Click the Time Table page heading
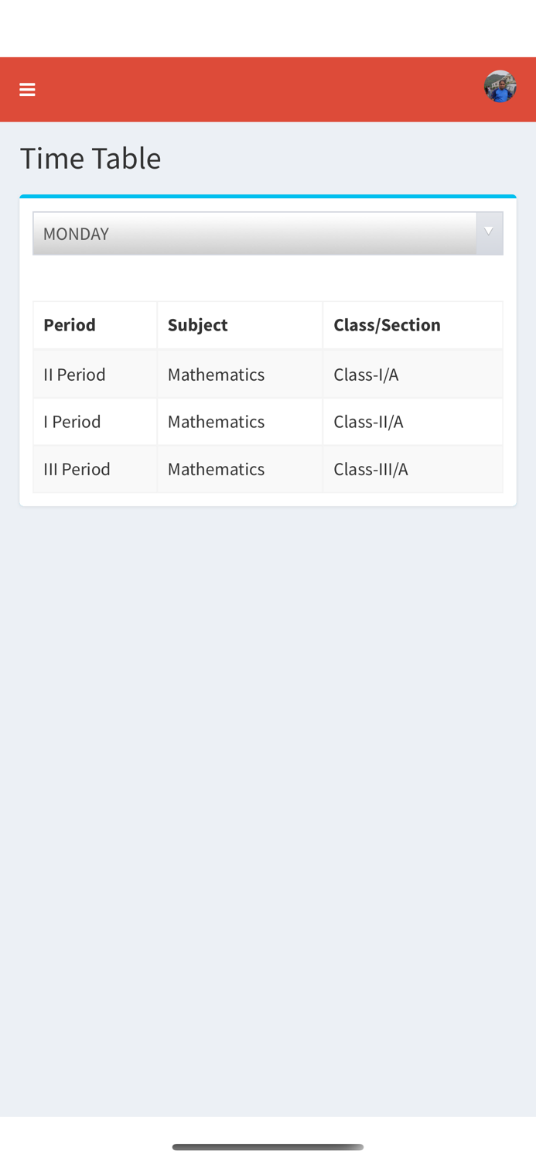536x1161 pixels. 90,159
